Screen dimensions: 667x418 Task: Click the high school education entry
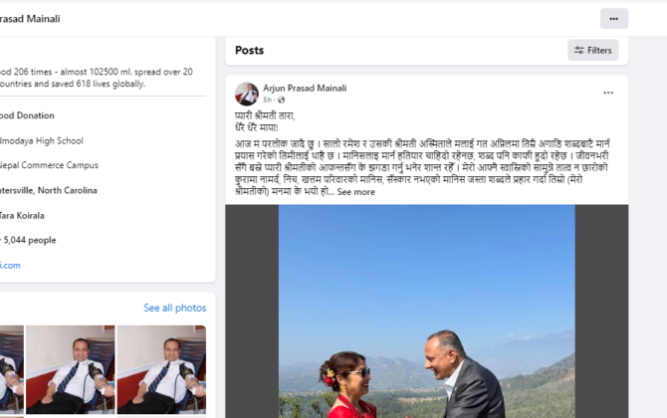42,140
